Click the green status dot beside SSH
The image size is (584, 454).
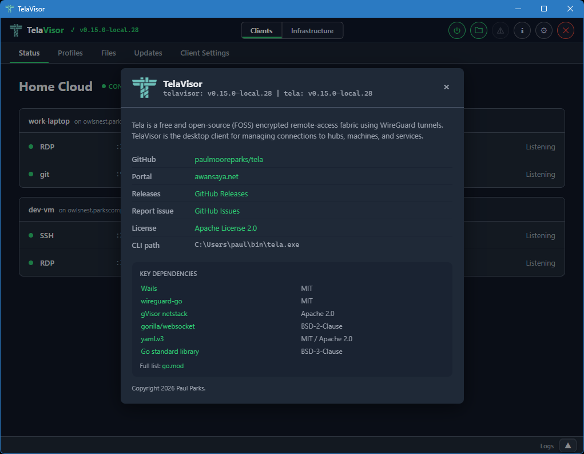click(x=31, y=235)
